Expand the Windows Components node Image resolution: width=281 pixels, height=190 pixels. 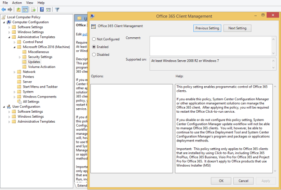14,97
